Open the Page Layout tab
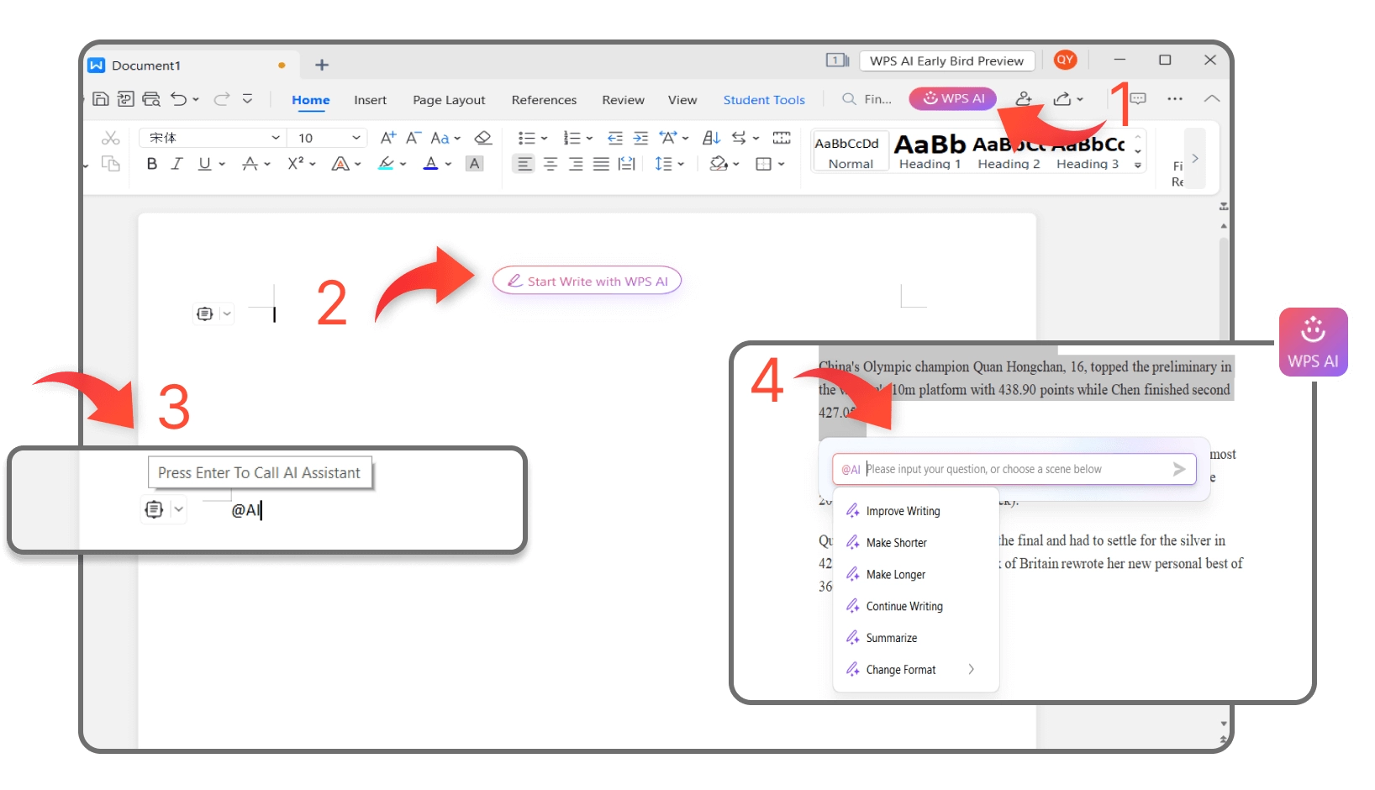 449,100
